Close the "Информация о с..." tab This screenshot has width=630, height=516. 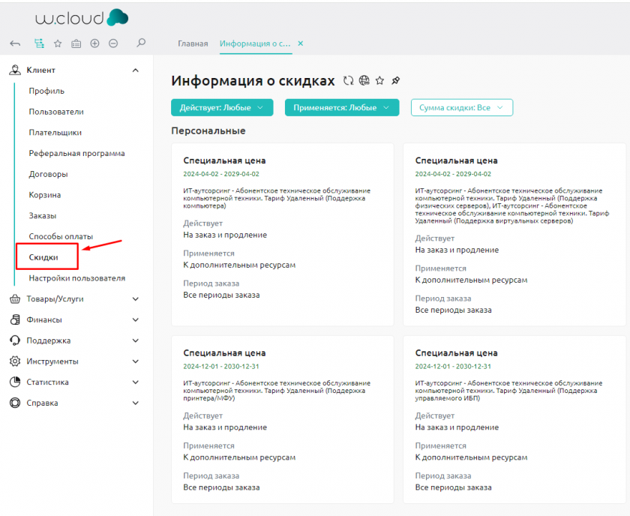[301, 43]
